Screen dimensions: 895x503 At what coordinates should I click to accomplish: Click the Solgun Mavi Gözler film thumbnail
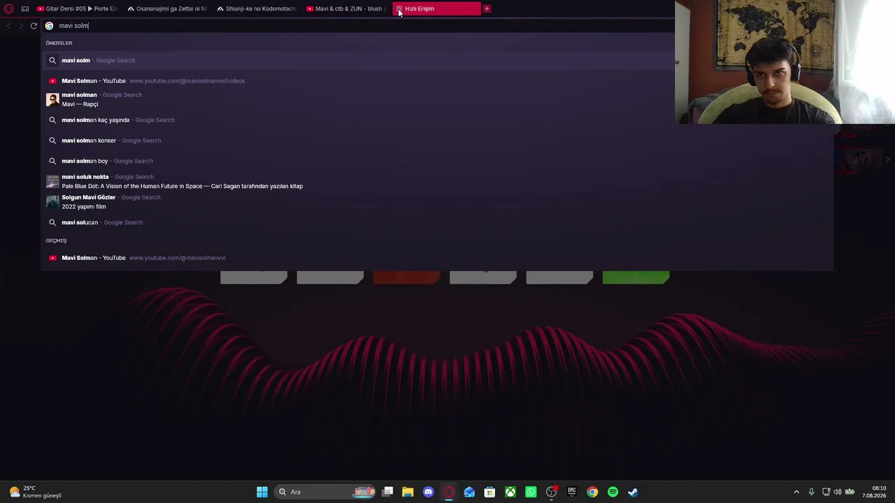click(52, 202)
